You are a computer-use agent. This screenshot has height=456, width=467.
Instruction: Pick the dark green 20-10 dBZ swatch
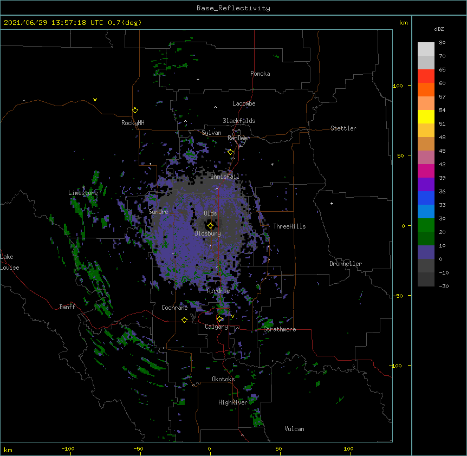point(426,239)
